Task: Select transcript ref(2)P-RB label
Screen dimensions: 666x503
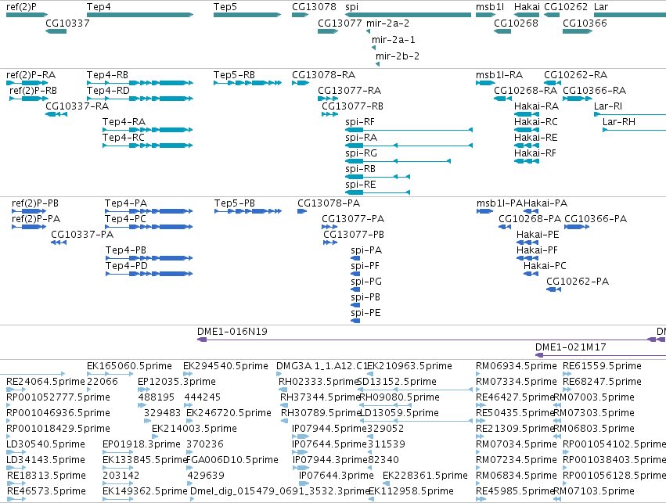Action: click(x=33, y=91)
